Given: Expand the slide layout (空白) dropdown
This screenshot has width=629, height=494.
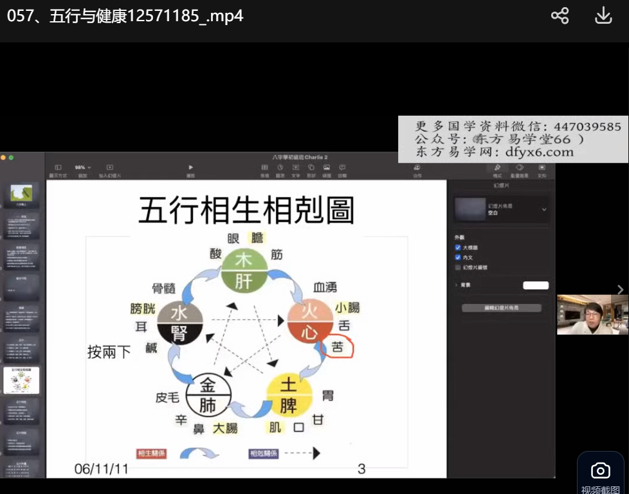Looking at the screenshot, I should 544,209.
